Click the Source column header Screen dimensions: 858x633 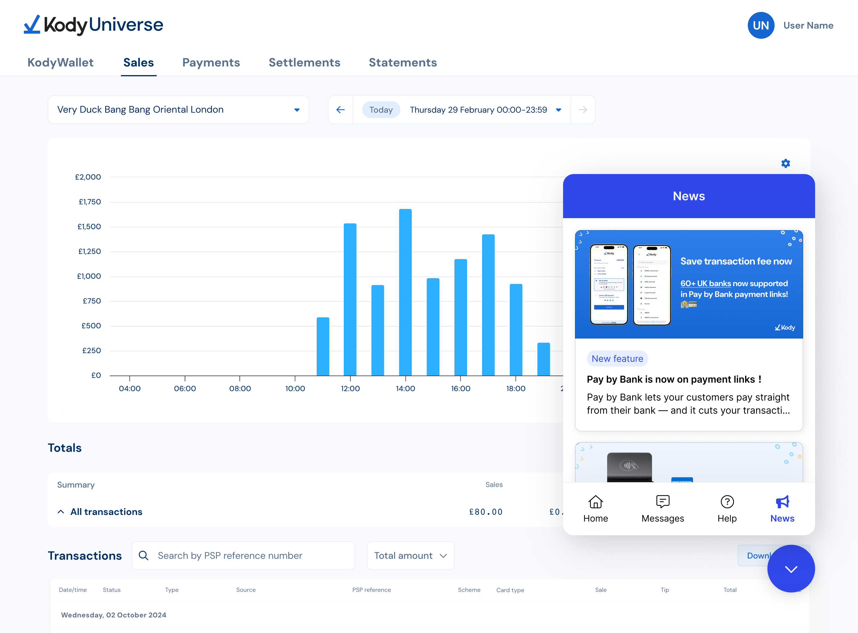pyautogui.click(x=246, y=590)
